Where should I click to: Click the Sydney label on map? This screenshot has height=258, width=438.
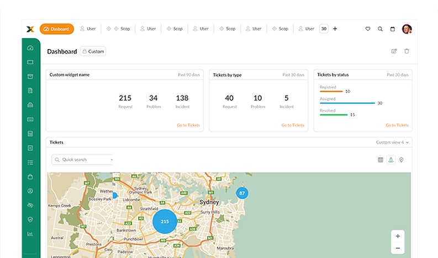pyautogui.click(x=209, y=202)
